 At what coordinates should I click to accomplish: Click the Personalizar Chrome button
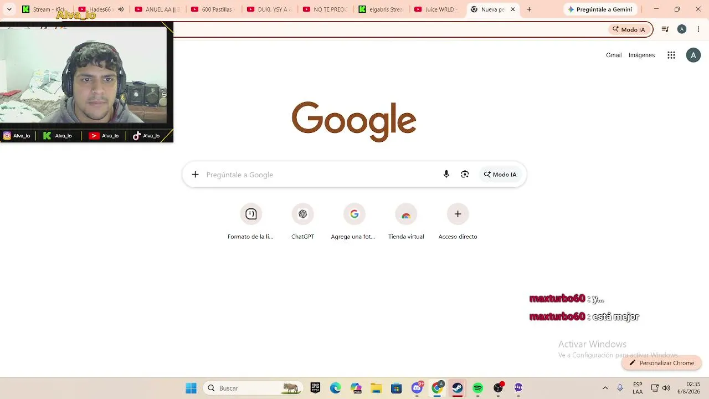click(661, 363)
